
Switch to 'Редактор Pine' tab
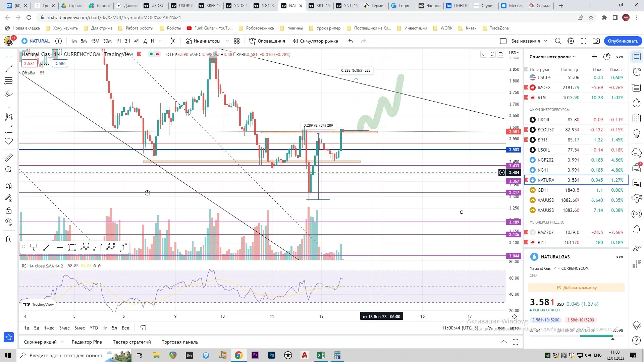[x=87, y=342]
